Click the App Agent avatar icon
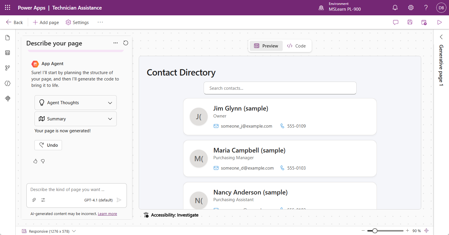Image resolution: width=449 pixels, height=235 pixels. pyautogui.click(x=35, y=64)
